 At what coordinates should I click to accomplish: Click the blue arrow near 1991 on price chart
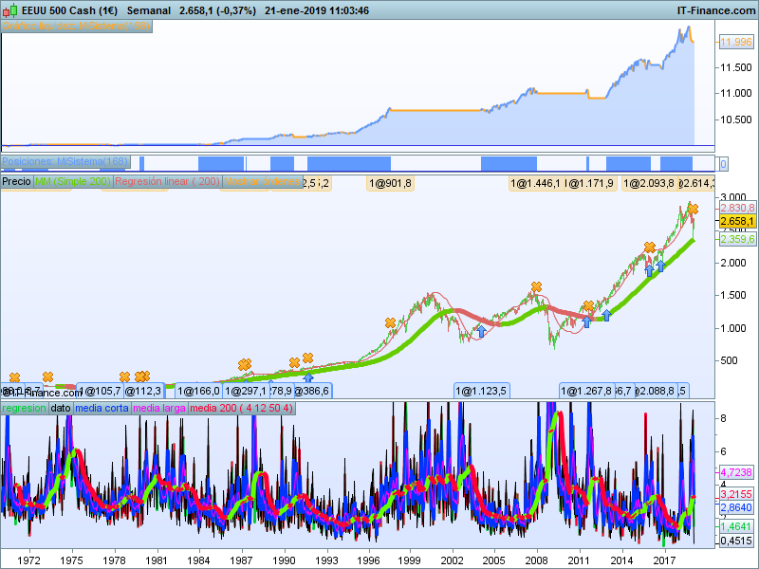pyautogui.click(x=308, y=377)
